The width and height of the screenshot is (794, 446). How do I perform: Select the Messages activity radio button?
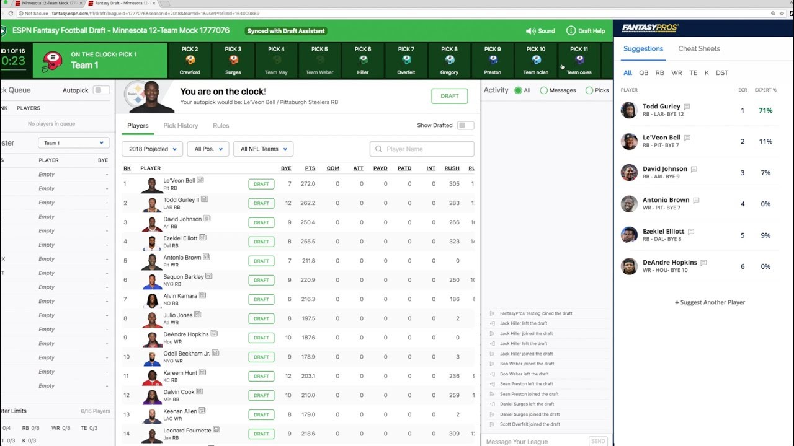(544, 90)
